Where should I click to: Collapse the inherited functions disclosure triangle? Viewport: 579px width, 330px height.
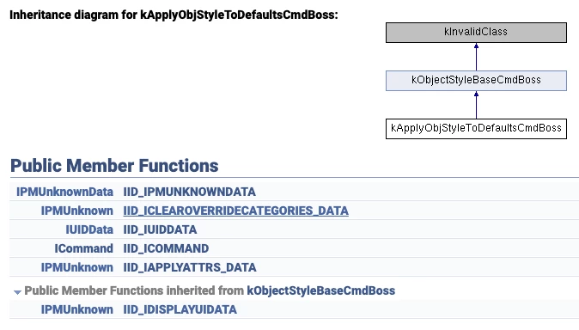[17, 292]
